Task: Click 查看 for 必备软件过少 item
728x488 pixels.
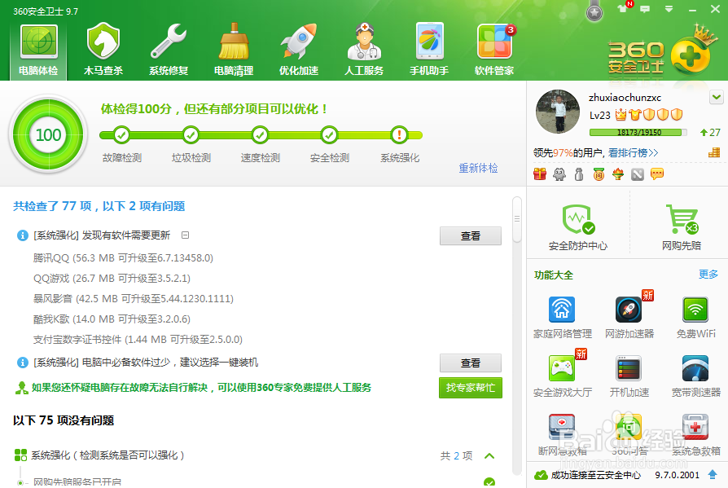Action: pyautogui.click(x=471, y=363)
